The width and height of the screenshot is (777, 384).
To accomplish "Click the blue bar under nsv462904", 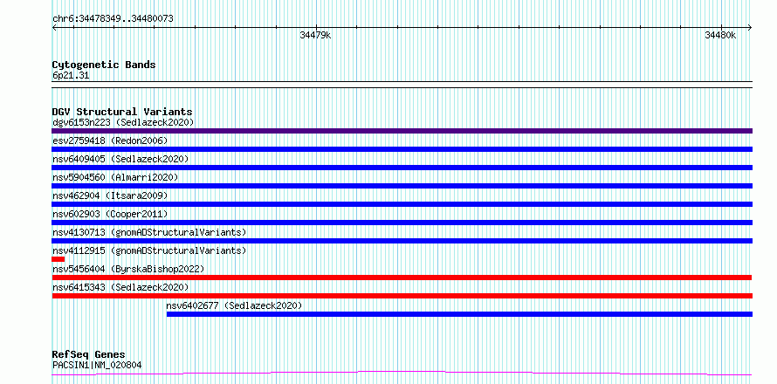I will click(x=402, y=204).
